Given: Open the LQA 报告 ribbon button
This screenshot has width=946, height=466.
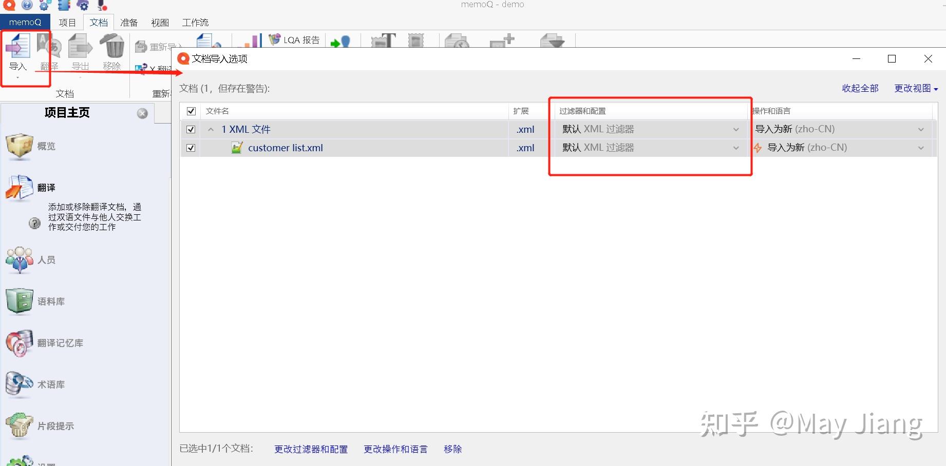Looking at the screenshot, I should pos(295,39).
